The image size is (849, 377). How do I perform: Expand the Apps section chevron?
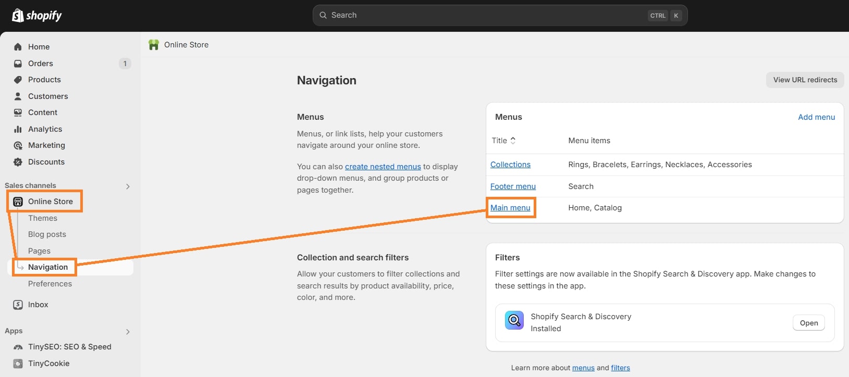pyautogui.click(x=128, y=332)
